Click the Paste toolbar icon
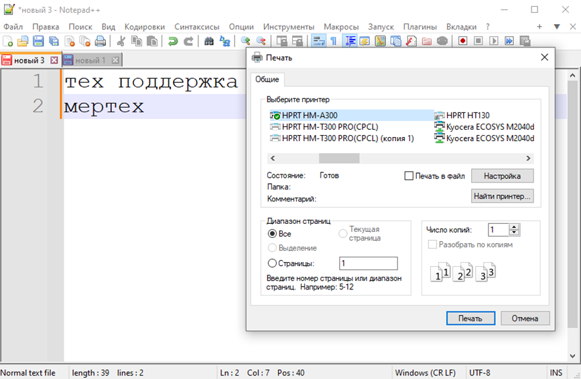 tap(152, 41)
